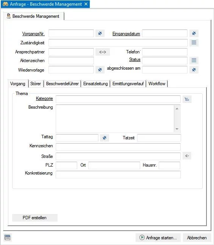Click the binoculars icon in the title tab

click(x=5, y=4)
